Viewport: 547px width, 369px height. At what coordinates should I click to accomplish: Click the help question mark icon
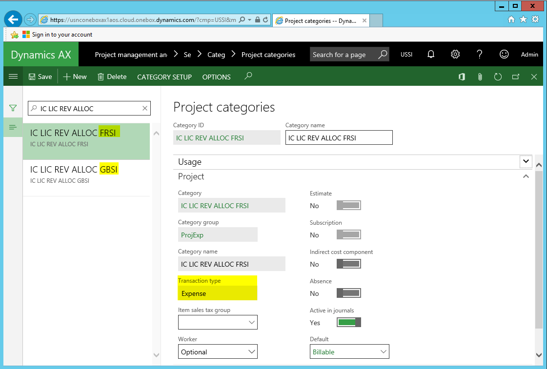pos(480,55)
